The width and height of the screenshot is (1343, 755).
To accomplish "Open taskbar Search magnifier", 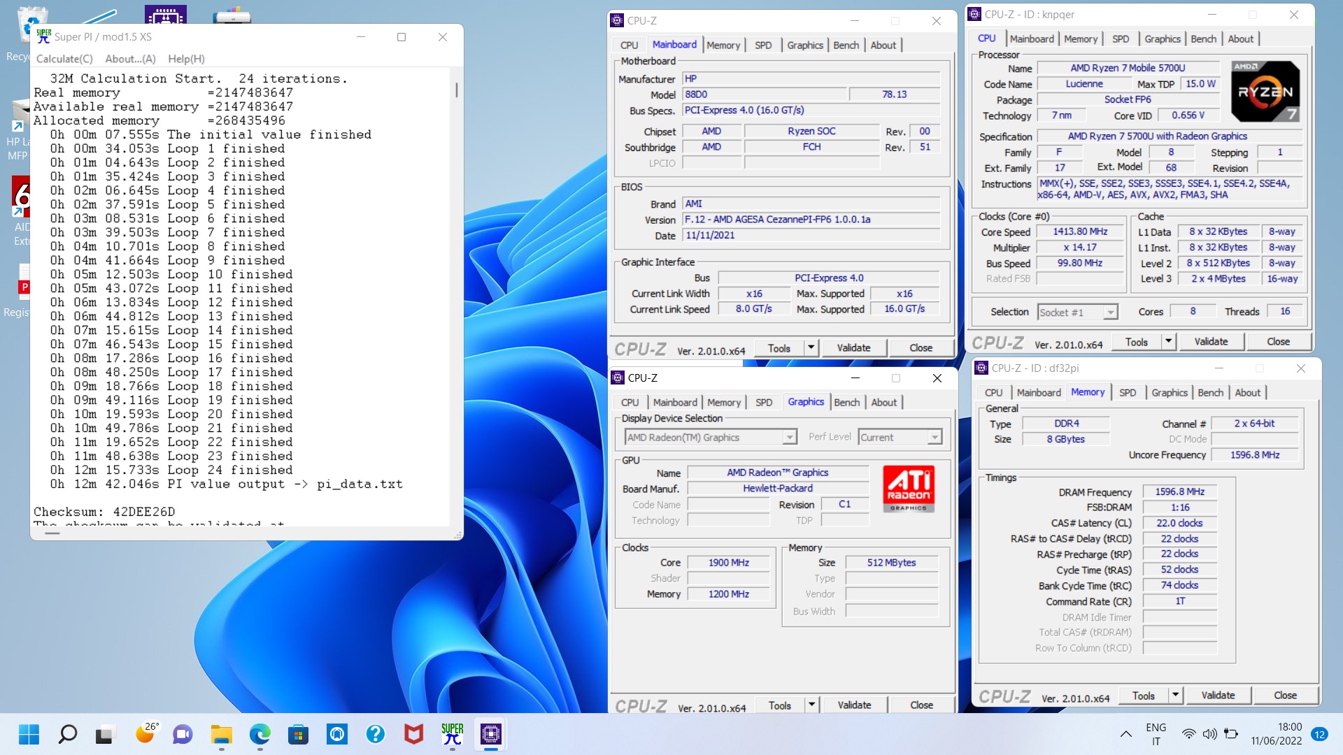I will (x=68, y=734).
